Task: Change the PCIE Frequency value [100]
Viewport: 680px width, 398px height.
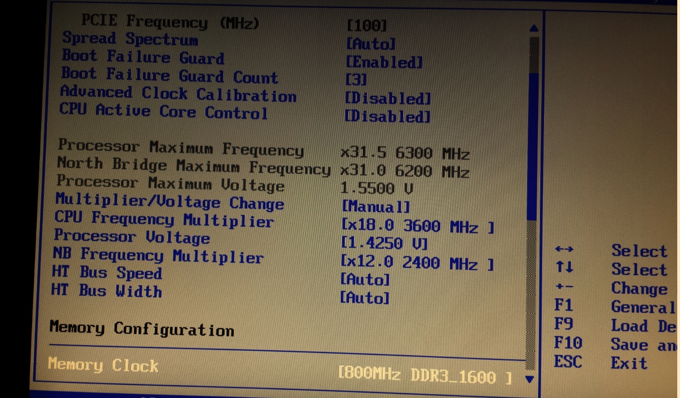Action: pos(367,25)
